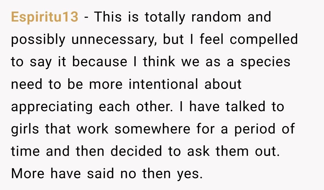Image resolution: width=324 pixels, height=190 pixels.
Task: Click the word "work" in the comment
Action: coord(93,129)
